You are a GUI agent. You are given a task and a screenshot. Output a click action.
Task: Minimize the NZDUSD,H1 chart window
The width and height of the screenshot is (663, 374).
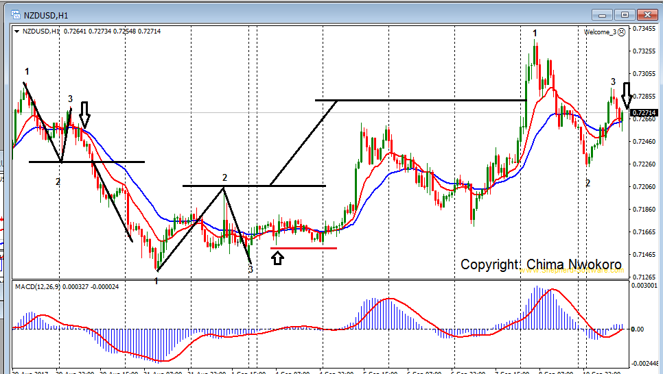603,15
